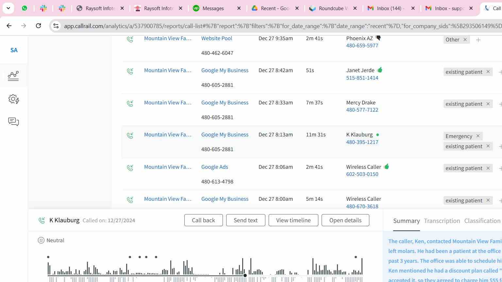Image resolution: width=502 pixels, height=282 pixels.
Task: Open Website Pool source link
Action: (217, 38)
